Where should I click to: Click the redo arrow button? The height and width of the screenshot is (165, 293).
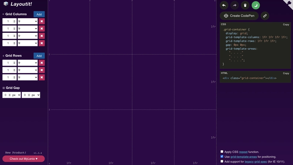(x=234, y=5)
